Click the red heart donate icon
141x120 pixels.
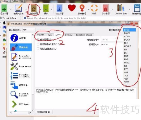(72, 8)
